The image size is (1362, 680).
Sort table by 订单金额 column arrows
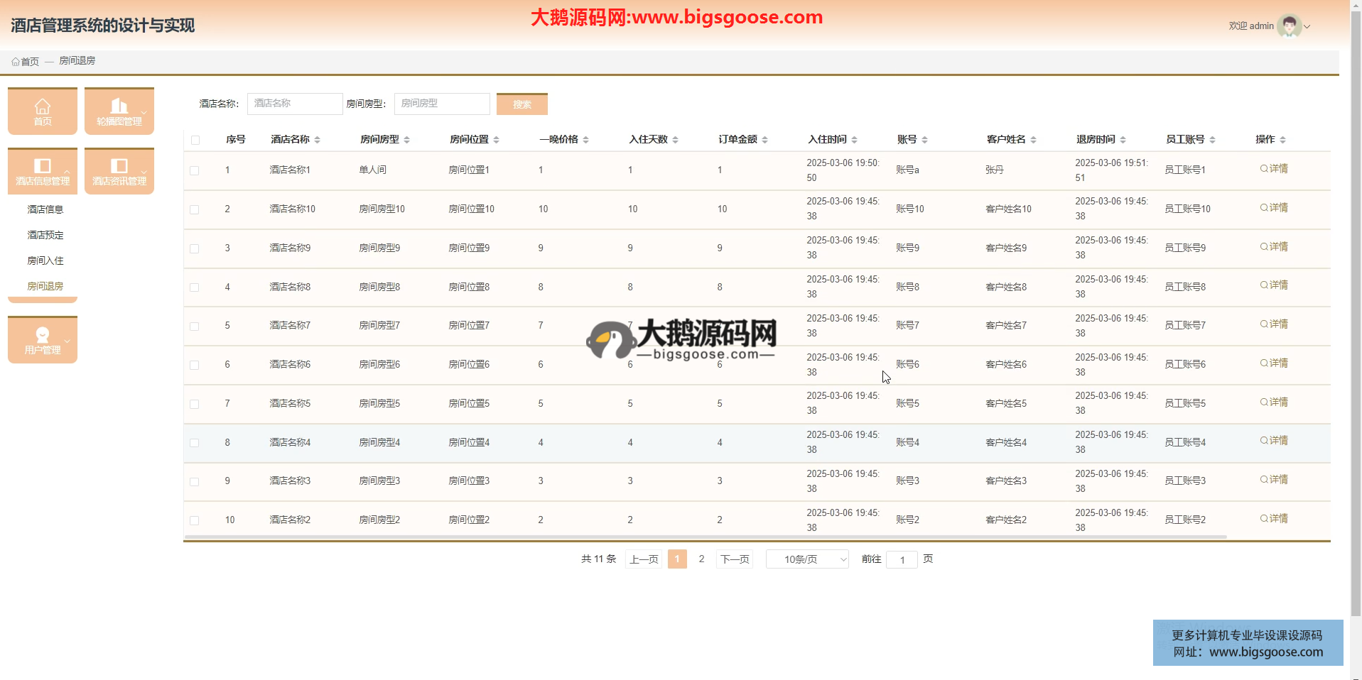pos(764,140)
